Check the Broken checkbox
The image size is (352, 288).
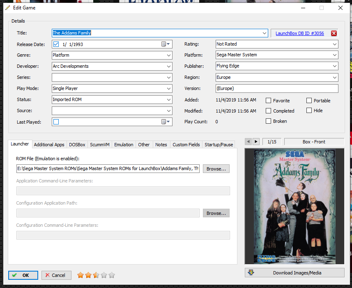click(268, 121)
